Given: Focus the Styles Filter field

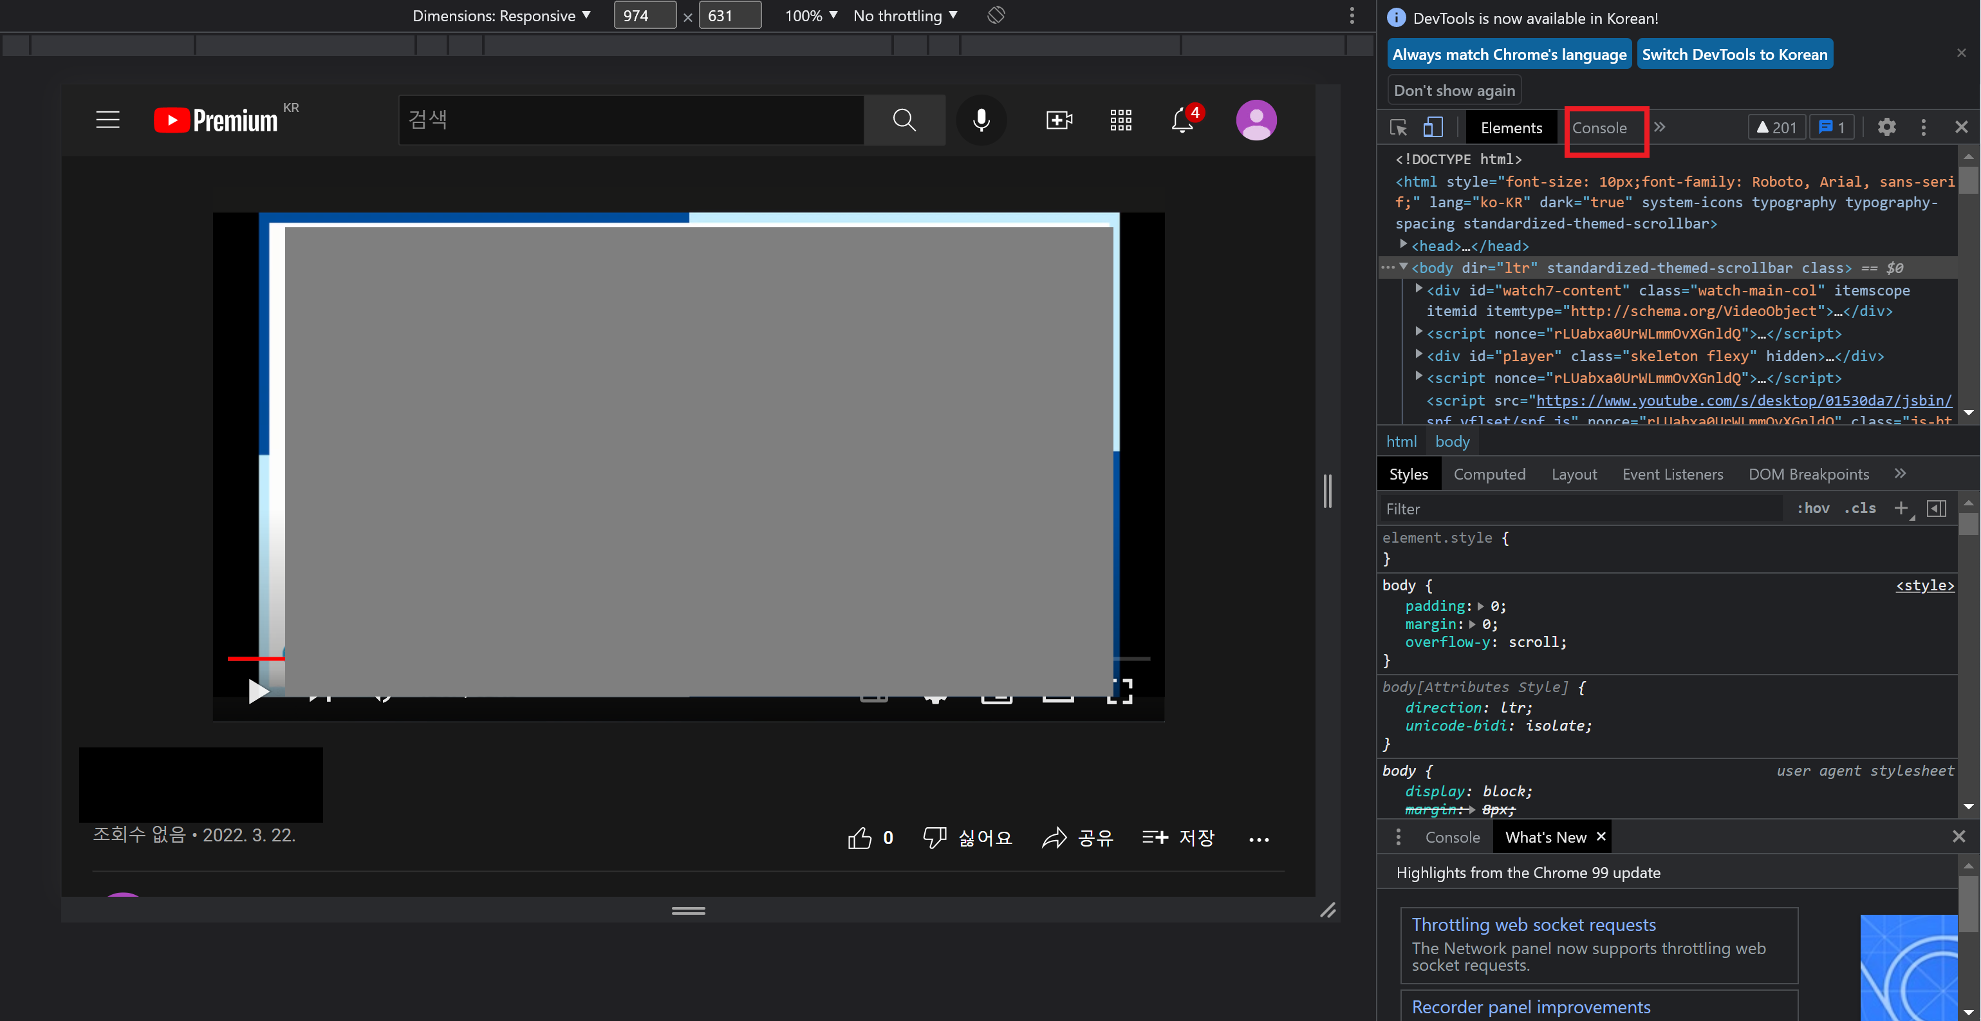Looking at the screenshot, I should point(1580,509).
